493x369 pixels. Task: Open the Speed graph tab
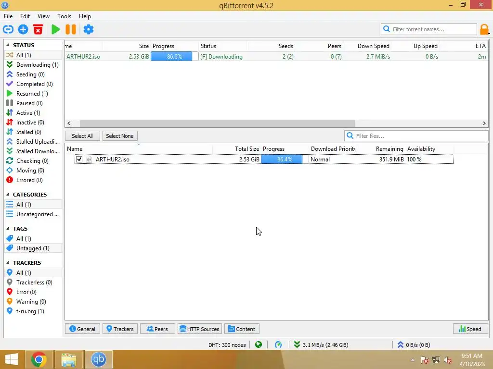coord(470,329)
